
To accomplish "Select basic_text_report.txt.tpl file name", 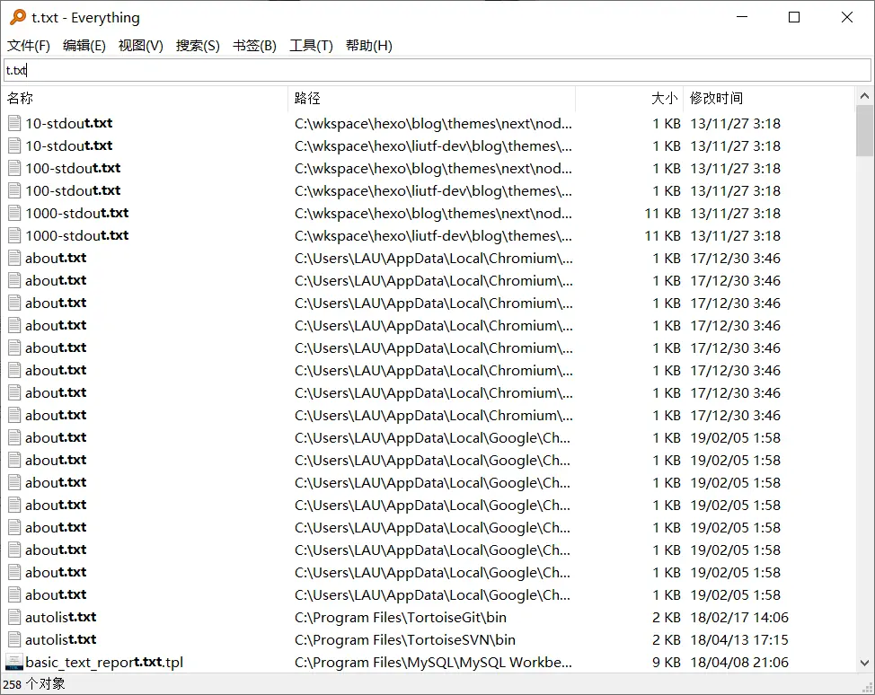I will [104, 662].
